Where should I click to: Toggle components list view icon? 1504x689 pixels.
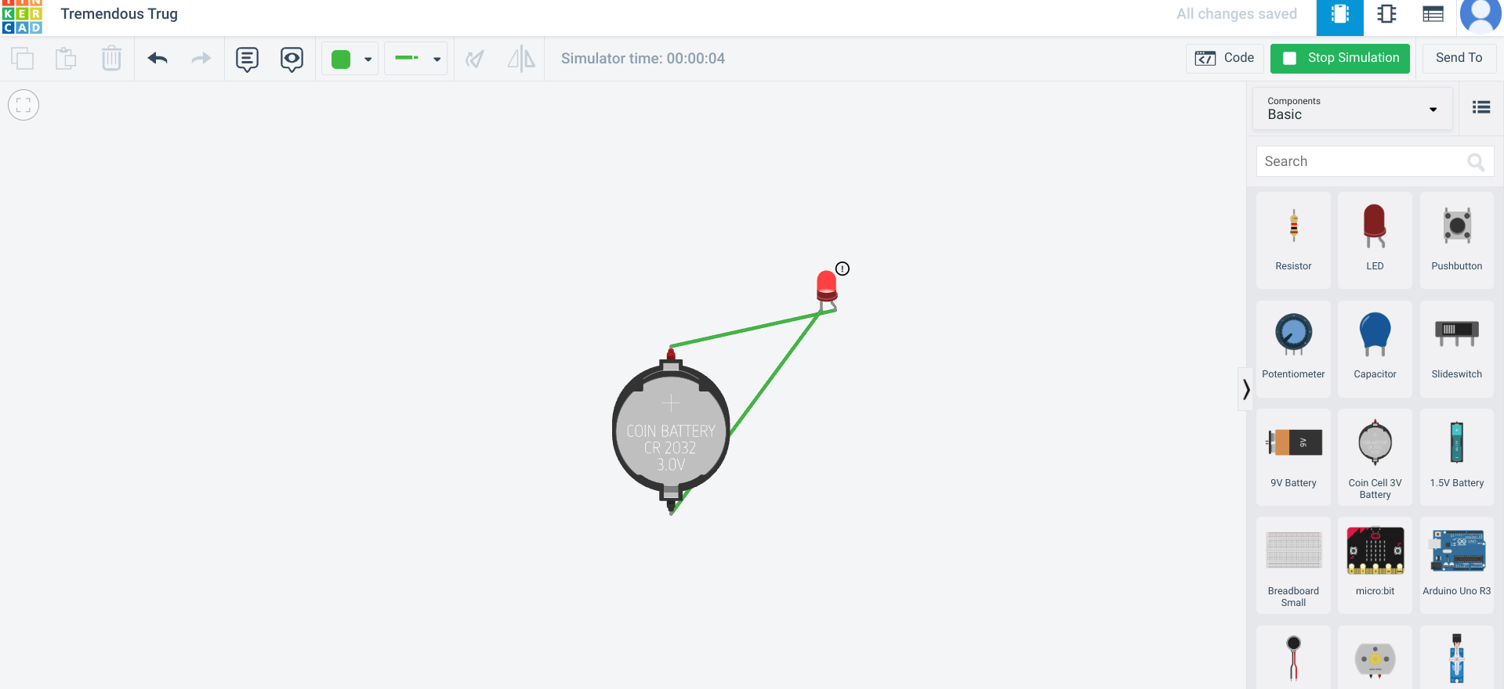[x=1481, y=107]
